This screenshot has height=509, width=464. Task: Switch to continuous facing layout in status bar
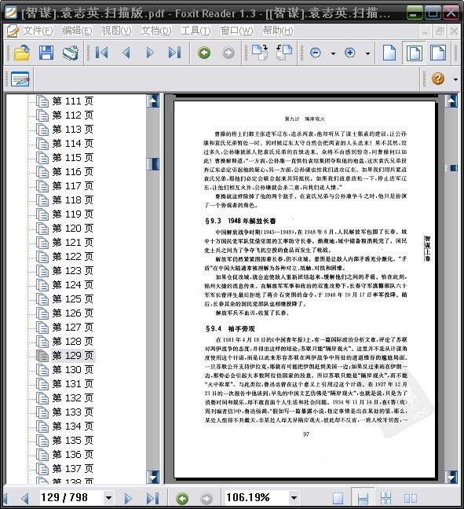click(x=386, y=498)
